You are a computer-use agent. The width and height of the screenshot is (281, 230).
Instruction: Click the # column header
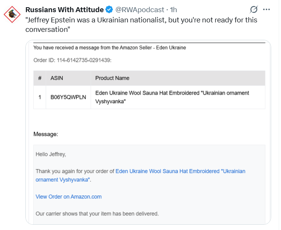click(x=40, y=78)
